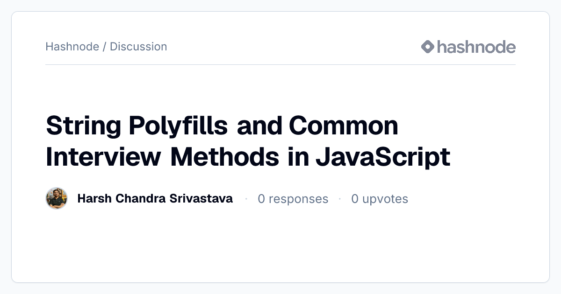561x294 pixels.
Task: Click the dot separator before "0 upvotes"
Action: coord(340,199)
